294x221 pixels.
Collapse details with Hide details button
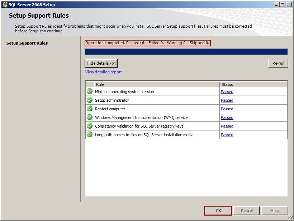[101, 63]
